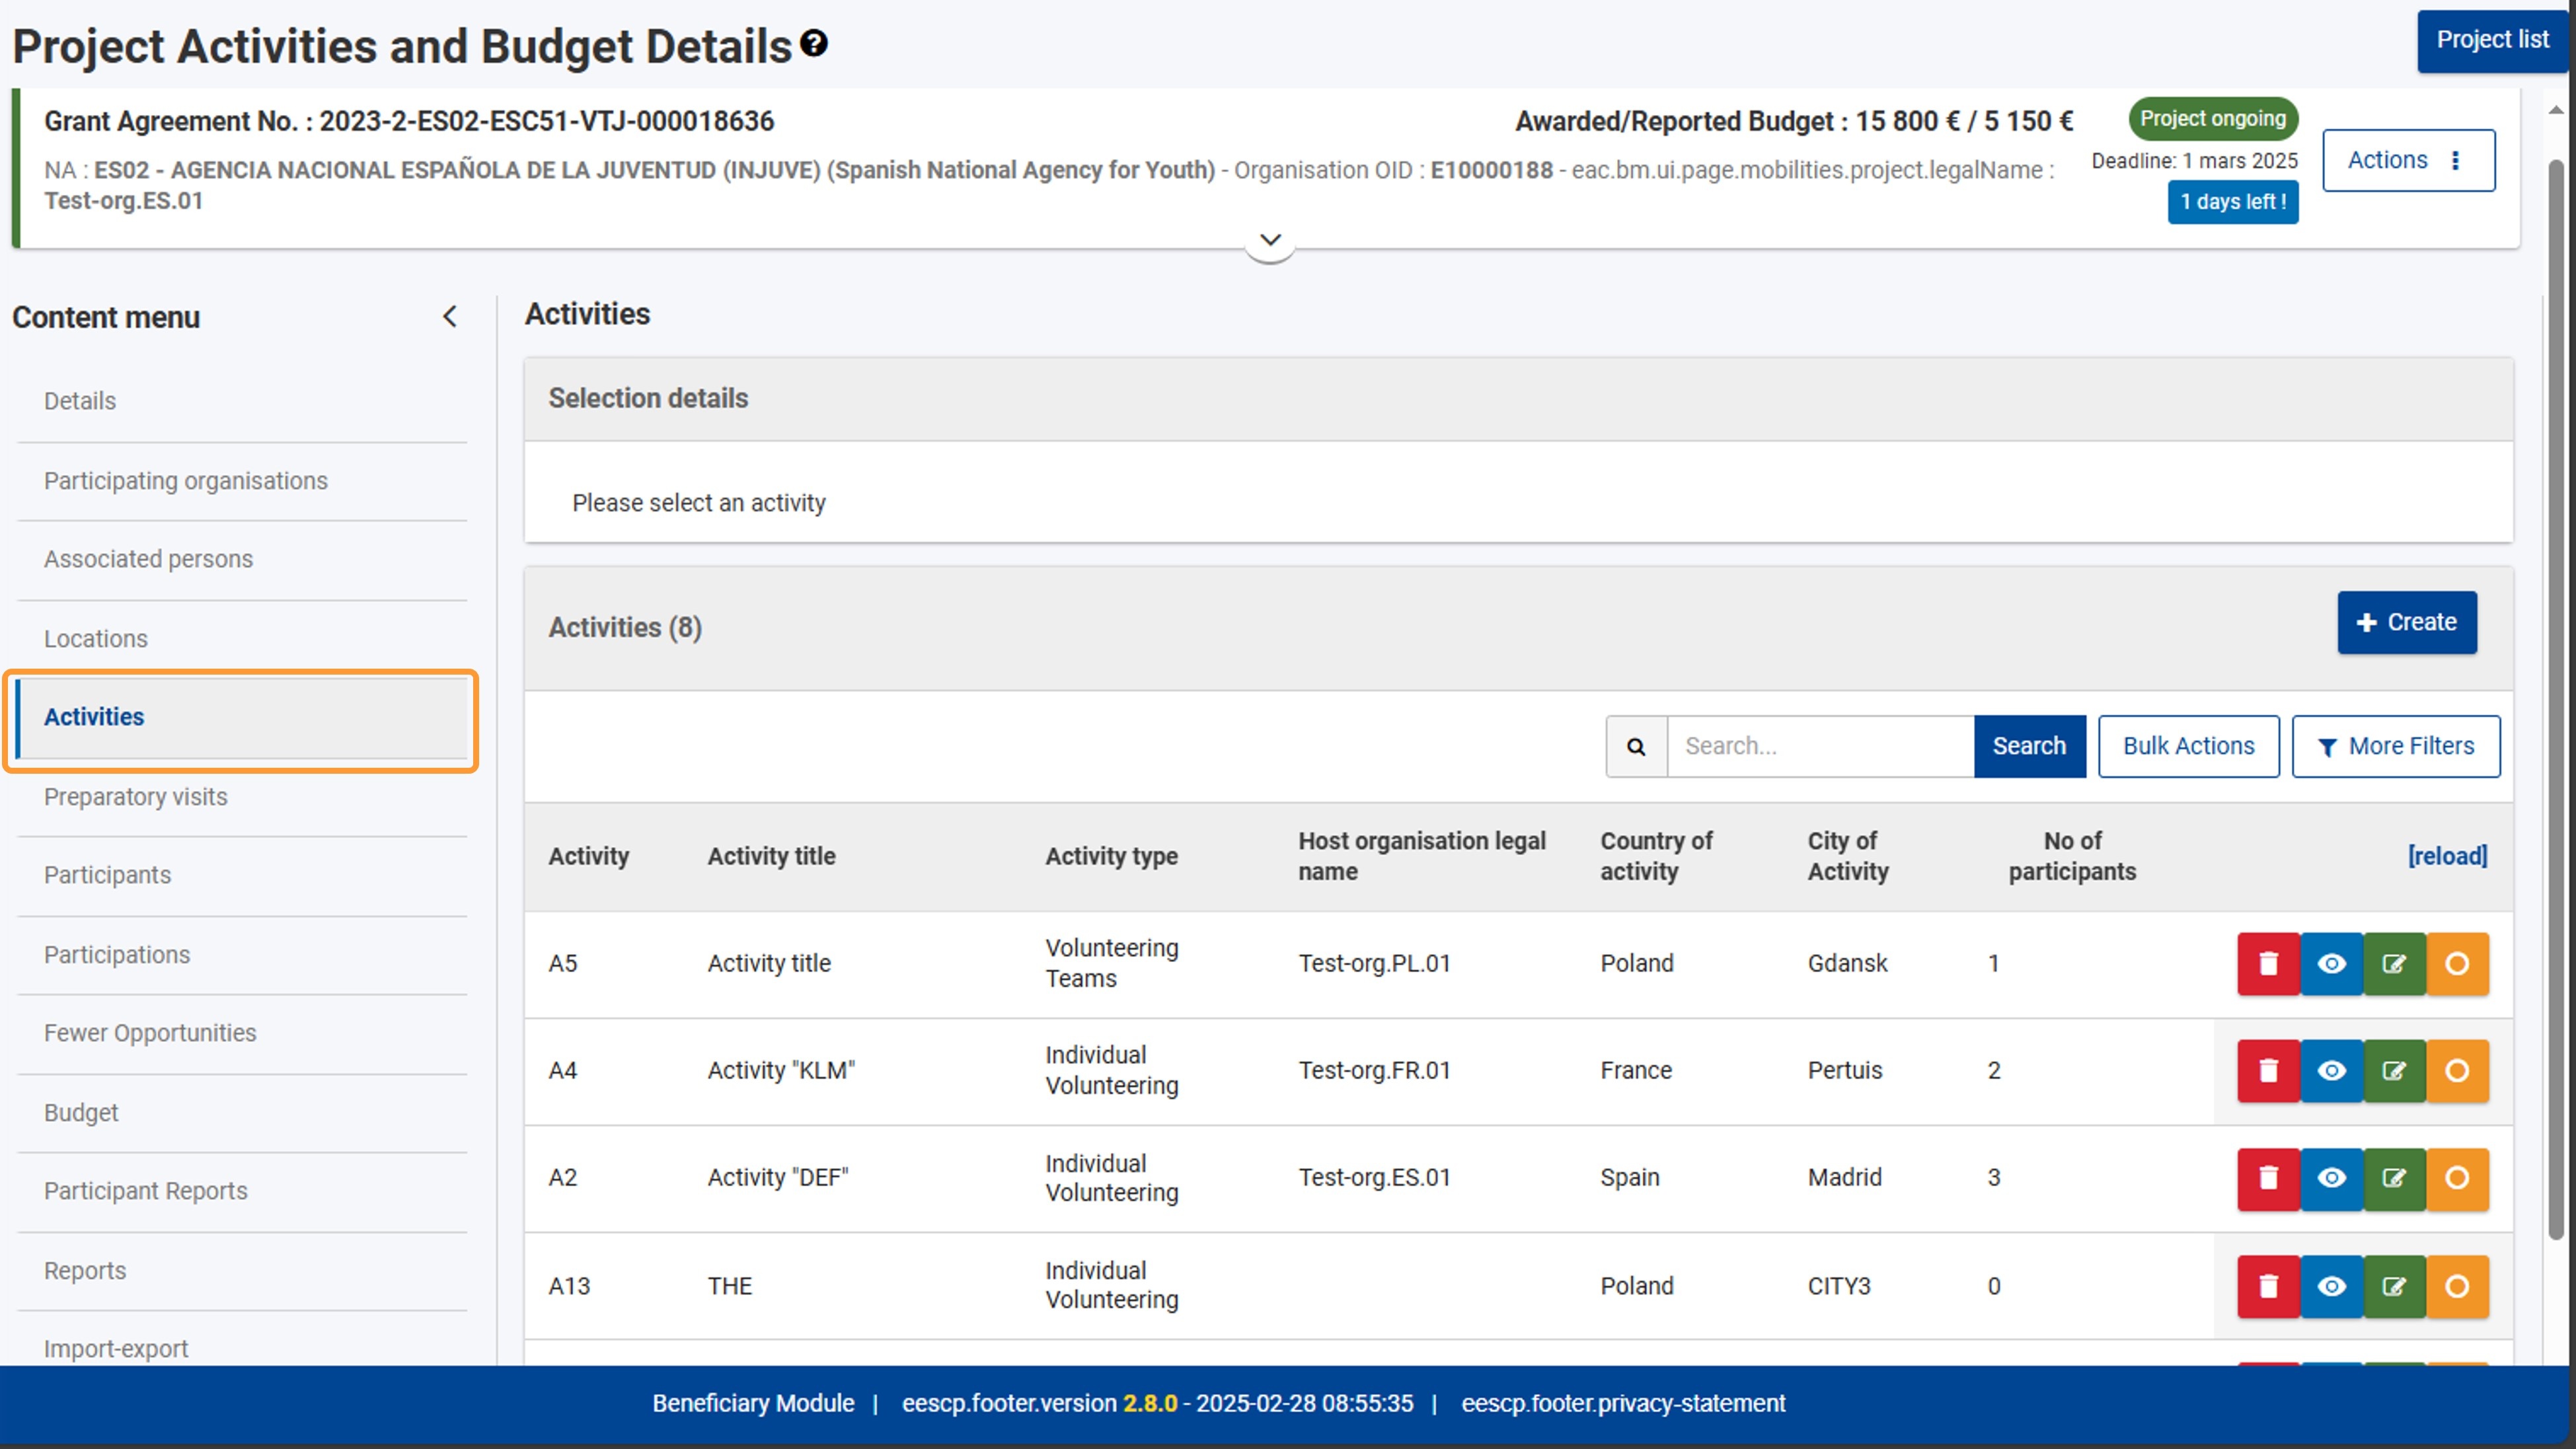Edit activity A5 with the green pencil icon

(2394, 963)
